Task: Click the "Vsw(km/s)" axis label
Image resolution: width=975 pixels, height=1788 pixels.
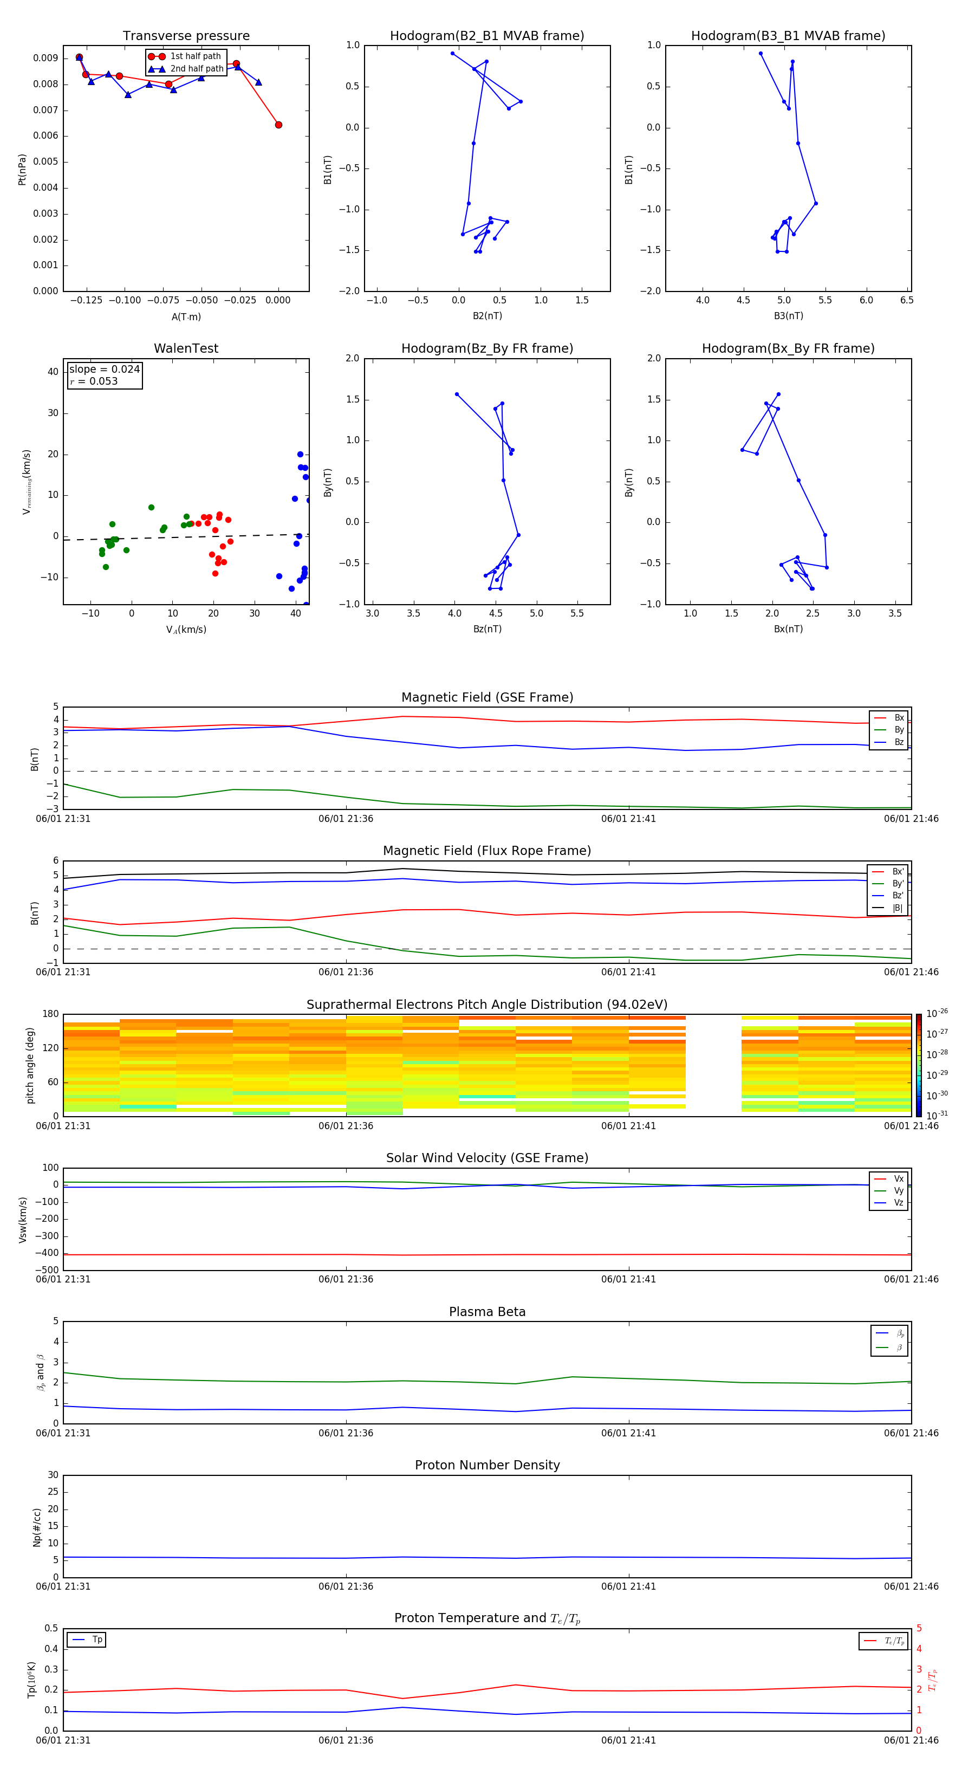Action: pyautogui.click(x=23, y=1220)
